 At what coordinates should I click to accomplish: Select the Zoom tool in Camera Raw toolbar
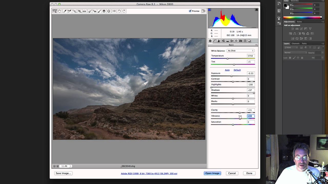(55, 11)
